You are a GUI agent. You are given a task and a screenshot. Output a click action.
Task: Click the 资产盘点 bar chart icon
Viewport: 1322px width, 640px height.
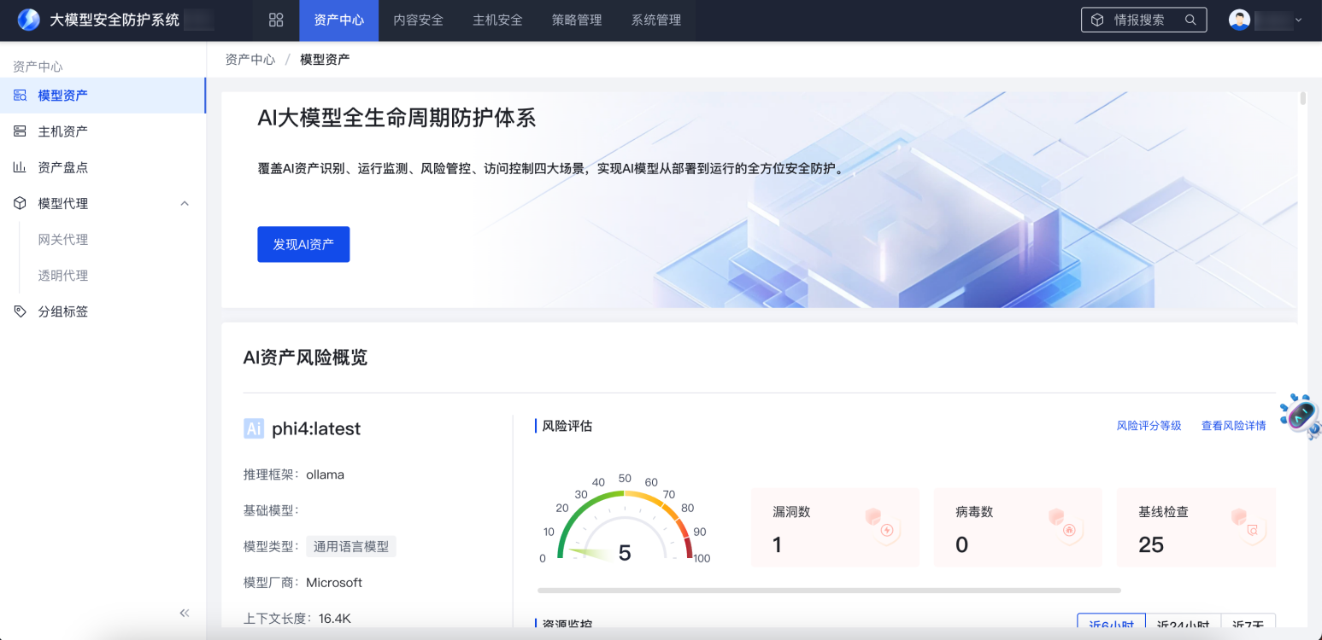coord(20,167)
